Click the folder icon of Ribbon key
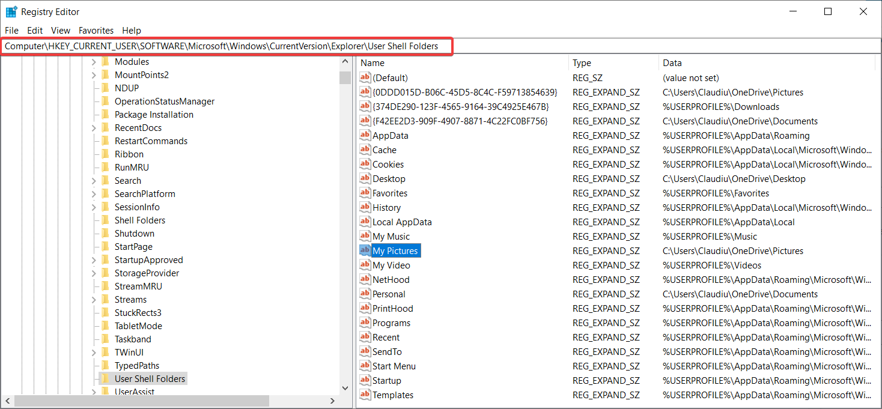This screenshot has height=409, width=882. point(105,154)
